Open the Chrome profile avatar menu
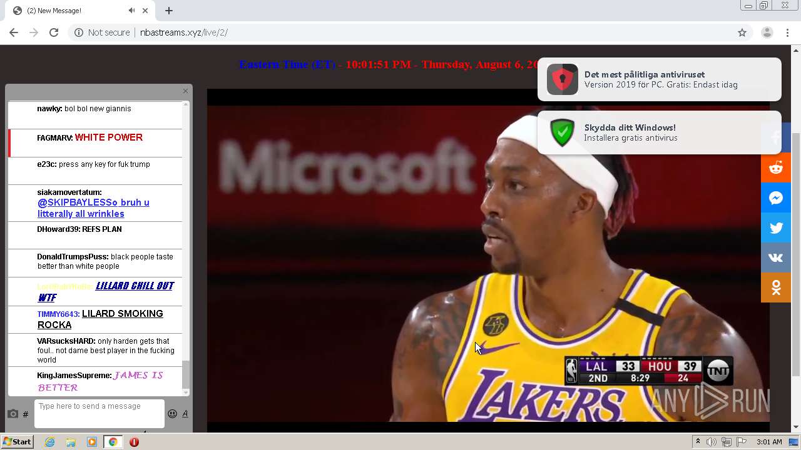 (767, 32)
